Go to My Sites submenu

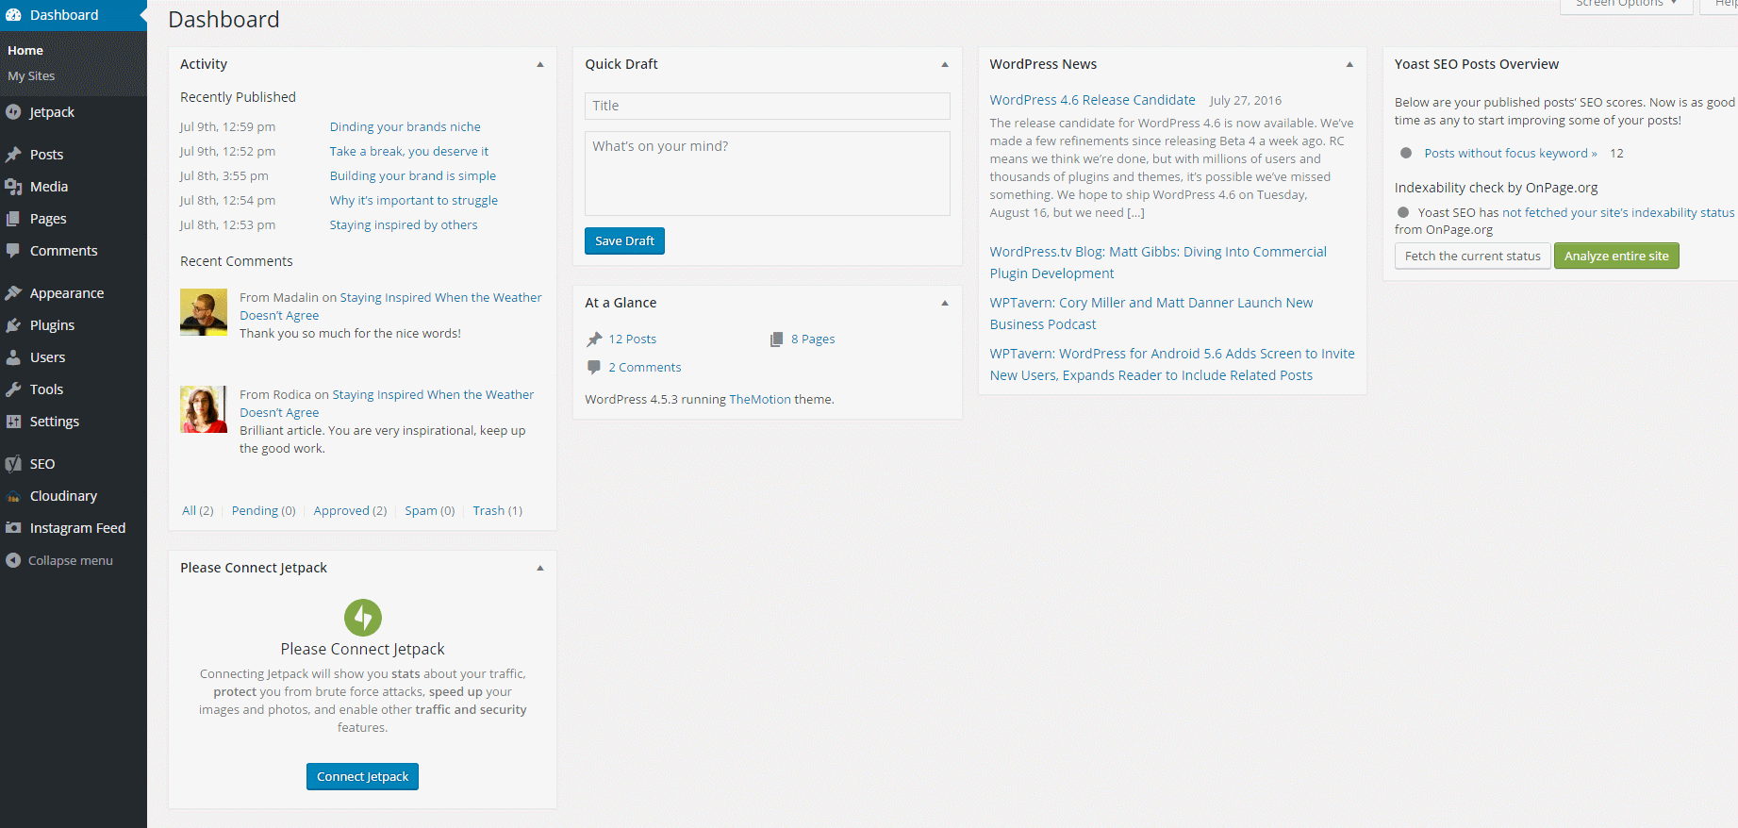31,76
